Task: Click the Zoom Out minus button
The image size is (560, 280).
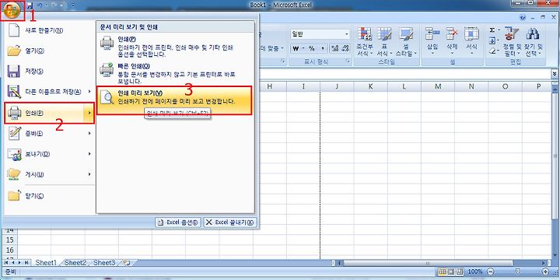Action: tap(491, 271)
